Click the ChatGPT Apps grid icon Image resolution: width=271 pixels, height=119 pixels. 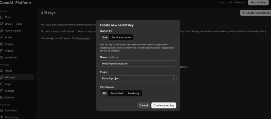(2, 24)
